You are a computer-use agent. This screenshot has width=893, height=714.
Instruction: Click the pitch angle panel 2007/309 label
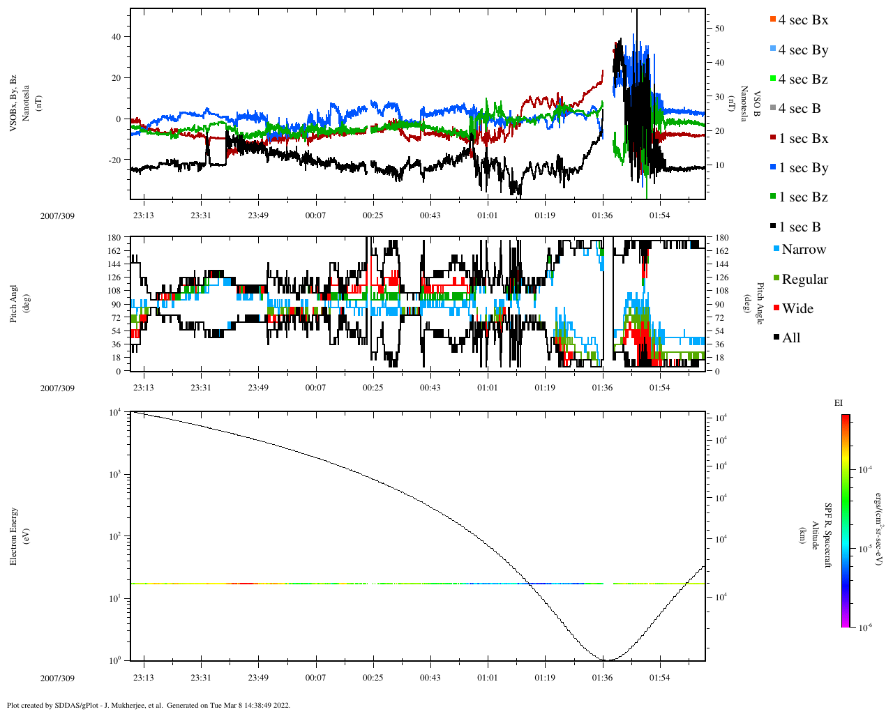click(57, 388)
